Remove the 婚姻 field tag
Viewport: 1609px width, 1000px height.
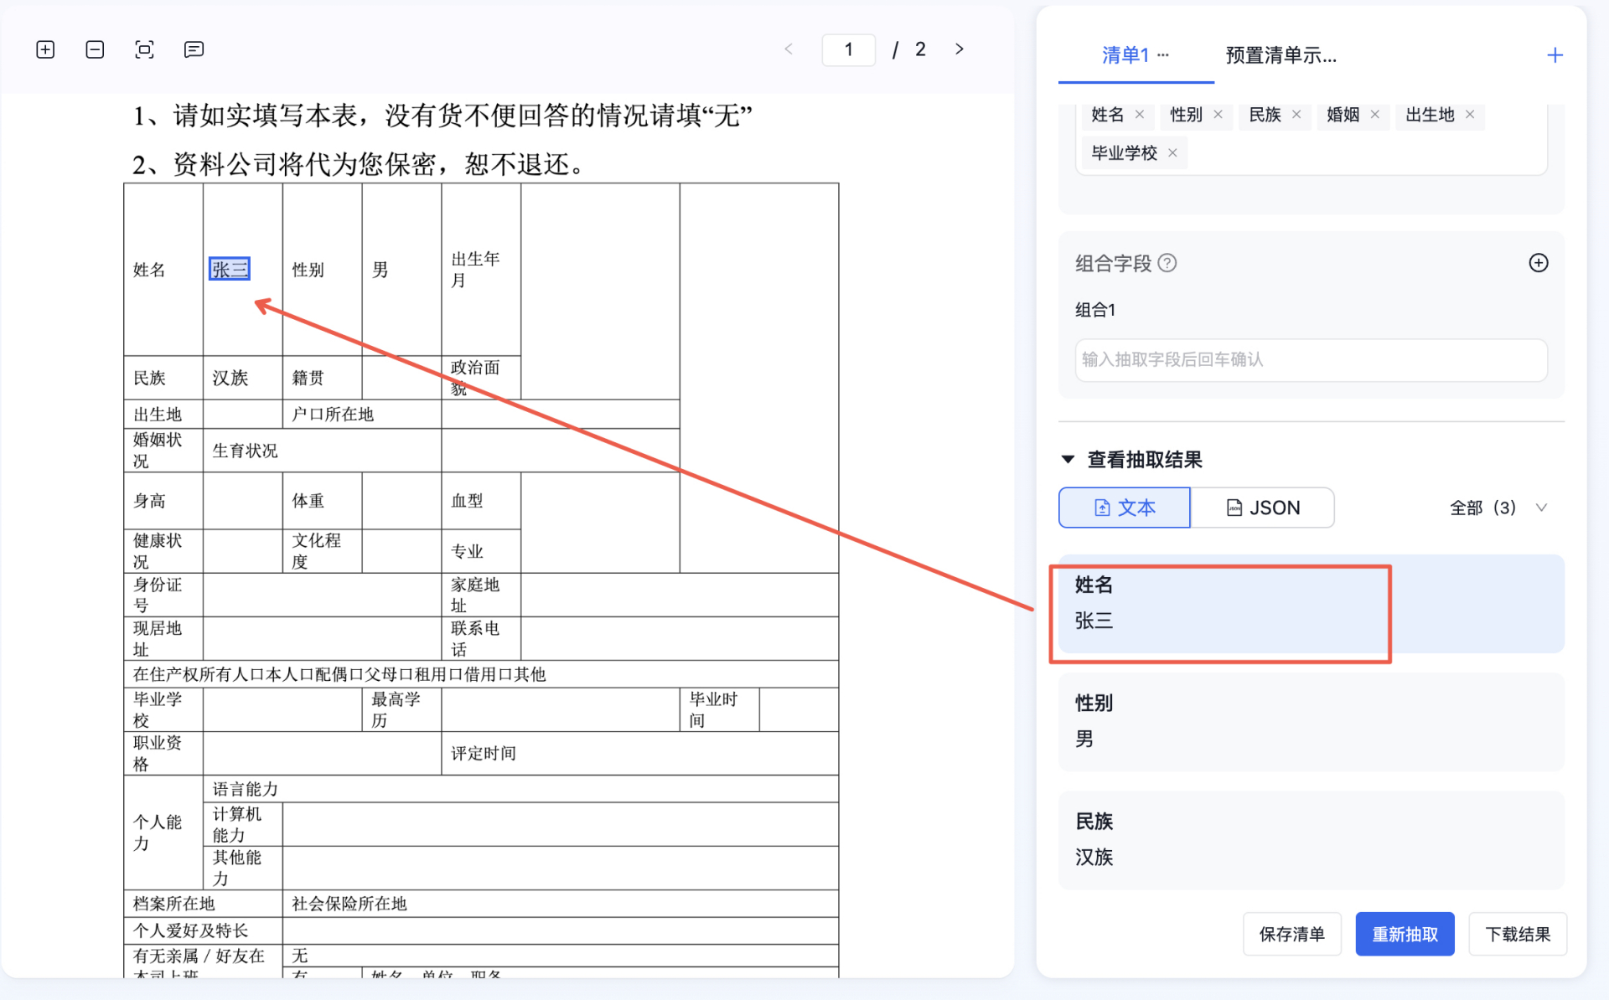tap(1375, 115)
